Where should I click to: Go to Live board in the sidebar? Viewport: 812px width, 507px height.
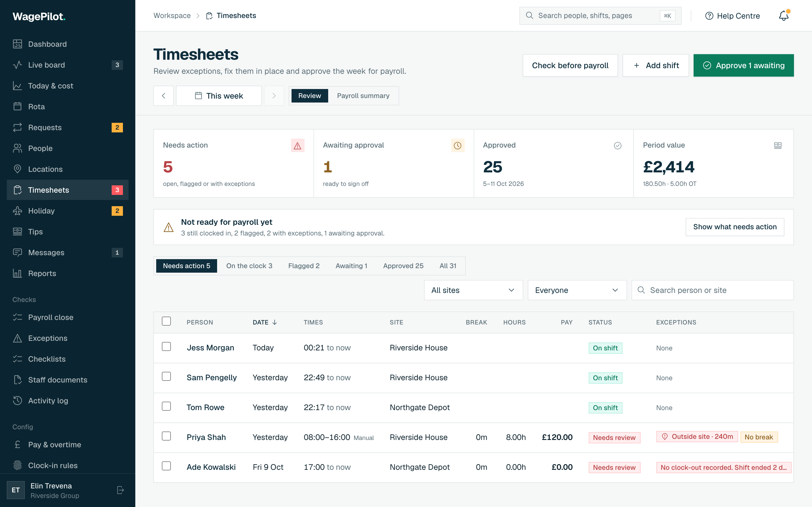(x=67, y=65)
